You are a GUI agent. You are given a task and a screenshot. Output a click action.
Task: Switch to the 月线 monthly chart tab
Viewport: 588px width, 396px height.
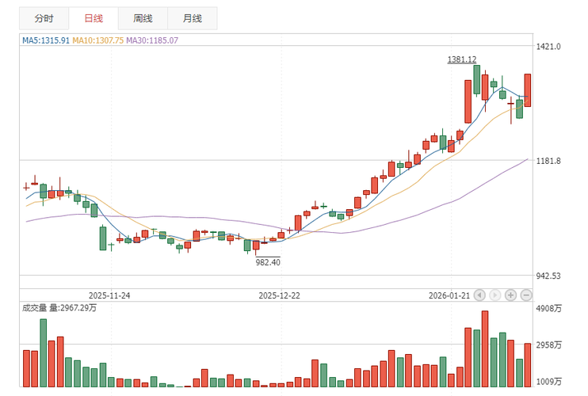point(192,18)
